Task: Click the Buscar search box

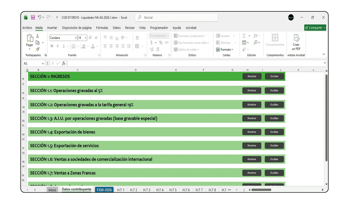Action: tap(176, 18)
